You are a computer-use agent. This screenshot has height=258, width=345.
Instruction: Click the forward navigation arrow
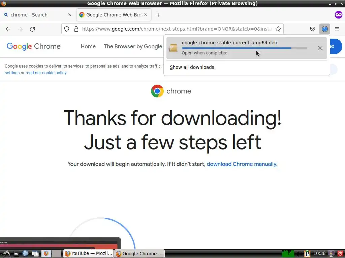(20, 29)
